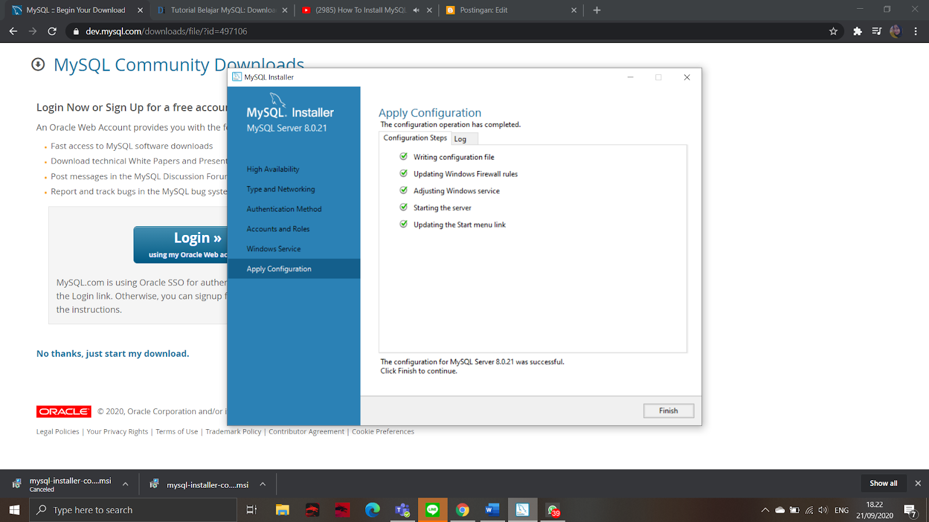The height and width of the screenshot is (522, 929).
Task: Expand options for canceled mysql-installer download
Action: (x=125, y=484)
